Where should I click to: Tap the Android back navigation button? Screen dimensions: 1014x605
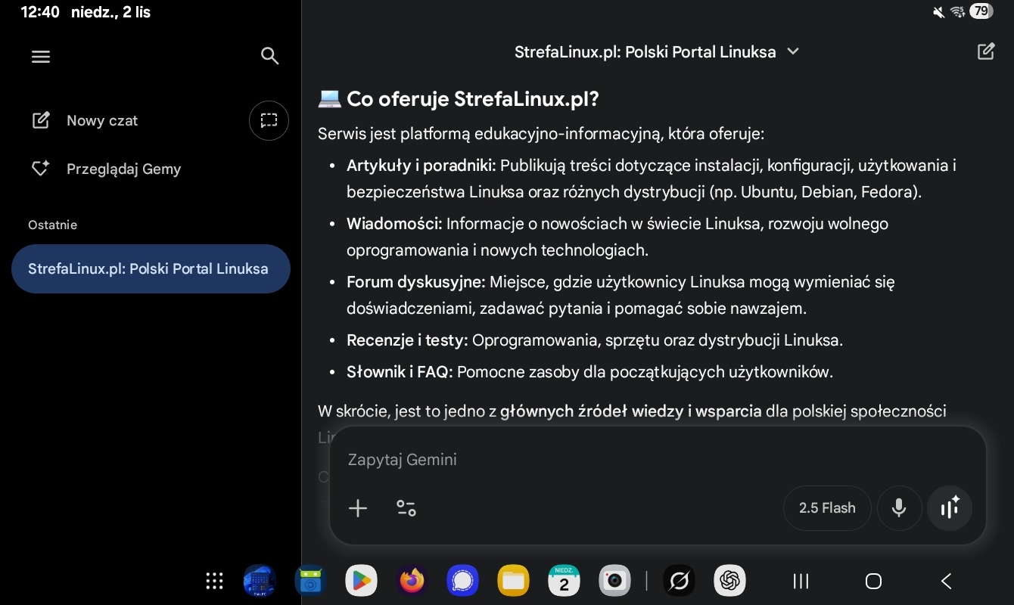pyautogui.click(x=946, y=581)
